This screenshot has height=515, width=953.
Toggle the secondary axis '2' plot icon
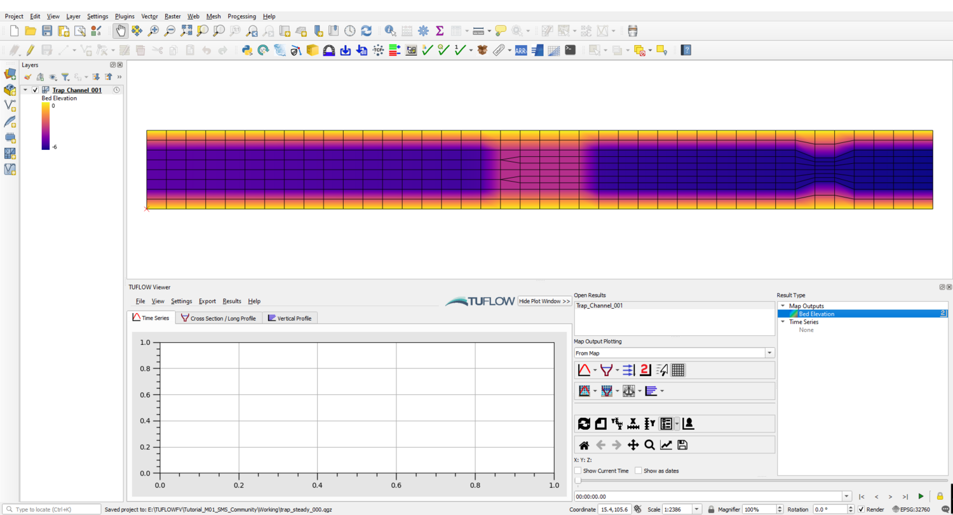[x=645, y=370]
